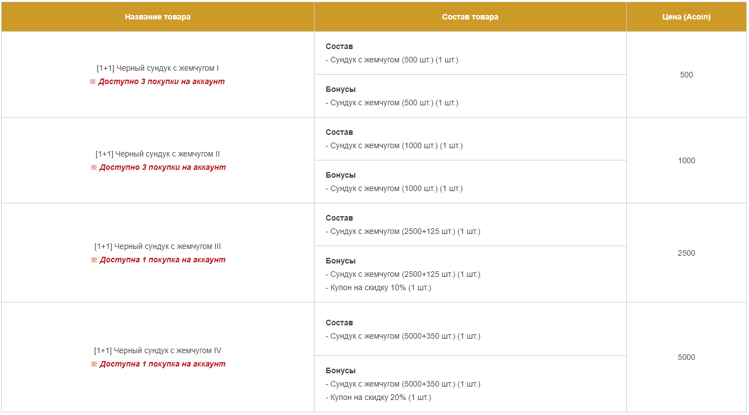The width and height of the screenshot is (749, 415).
Task: Click the 'Состав товара' column header
Action: pos(470,17)
